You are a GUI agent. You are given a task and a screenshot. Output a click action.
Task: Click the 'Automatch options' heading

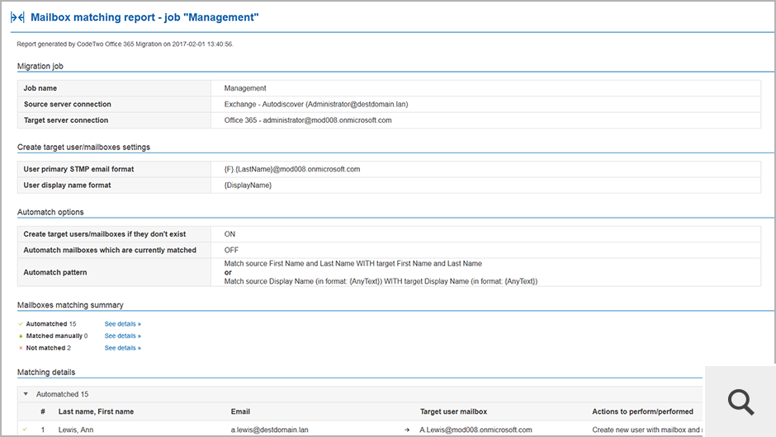pos(50,212)
